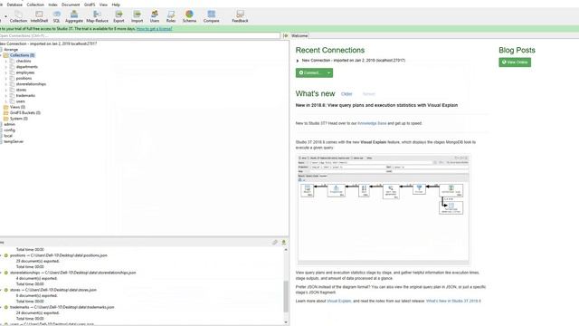Click the GridFS Buckets folder icon
Image resolution: width=579 pixels, height=326 pixels.
pos(6,112)
